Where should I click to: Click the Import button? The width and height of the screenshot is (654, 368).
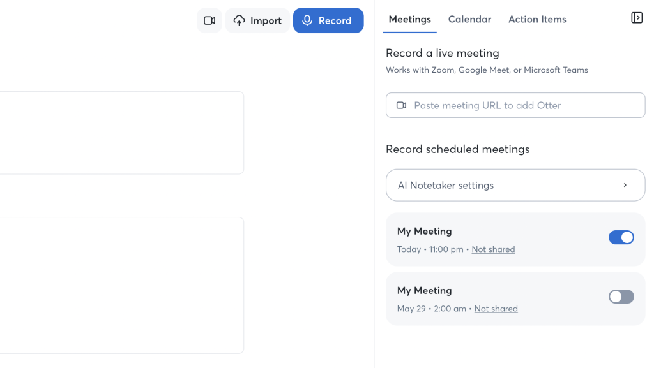pyautogui.click(x=257, y=20)
